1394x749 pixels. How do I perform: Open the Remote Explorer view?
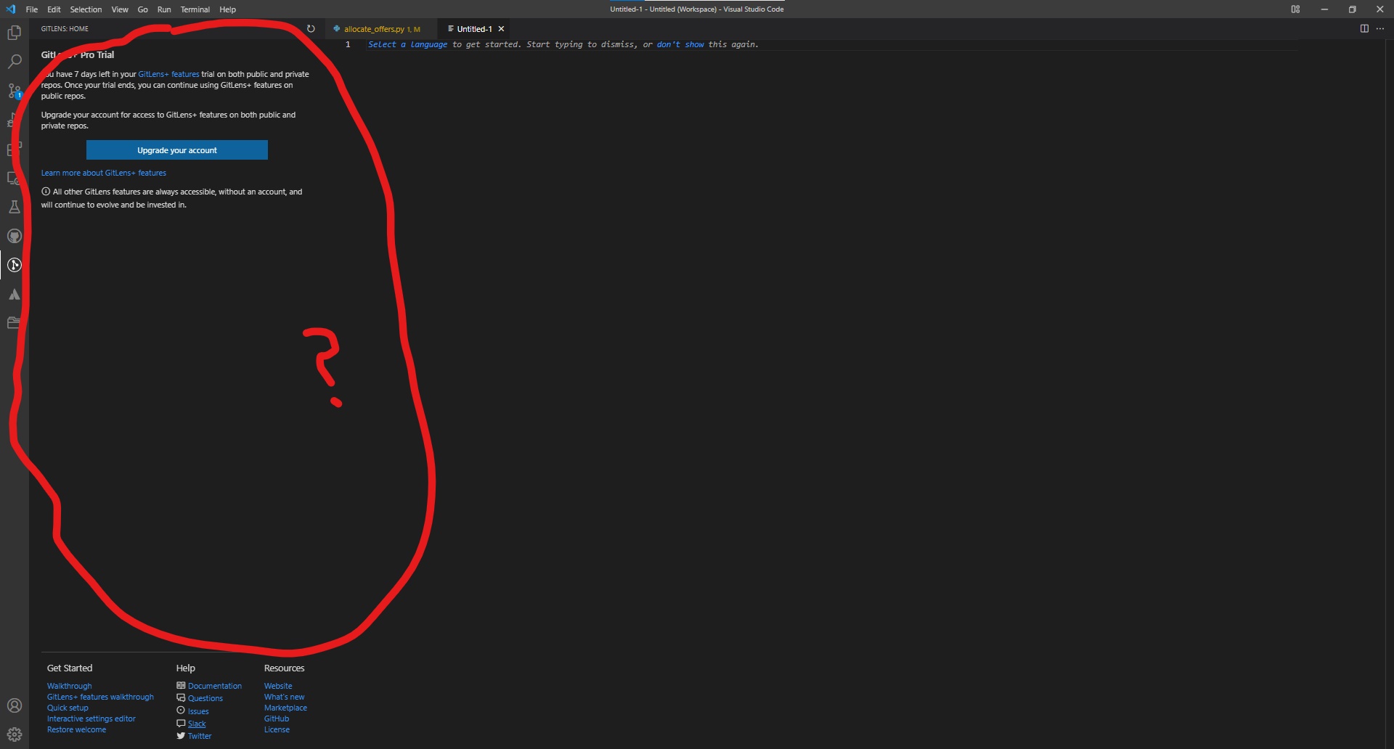(15, 178)
